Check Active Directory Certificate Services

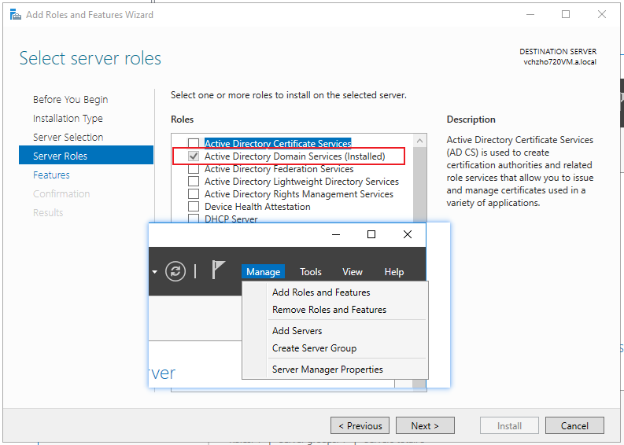pyautogui.click(x=194, y=143)
